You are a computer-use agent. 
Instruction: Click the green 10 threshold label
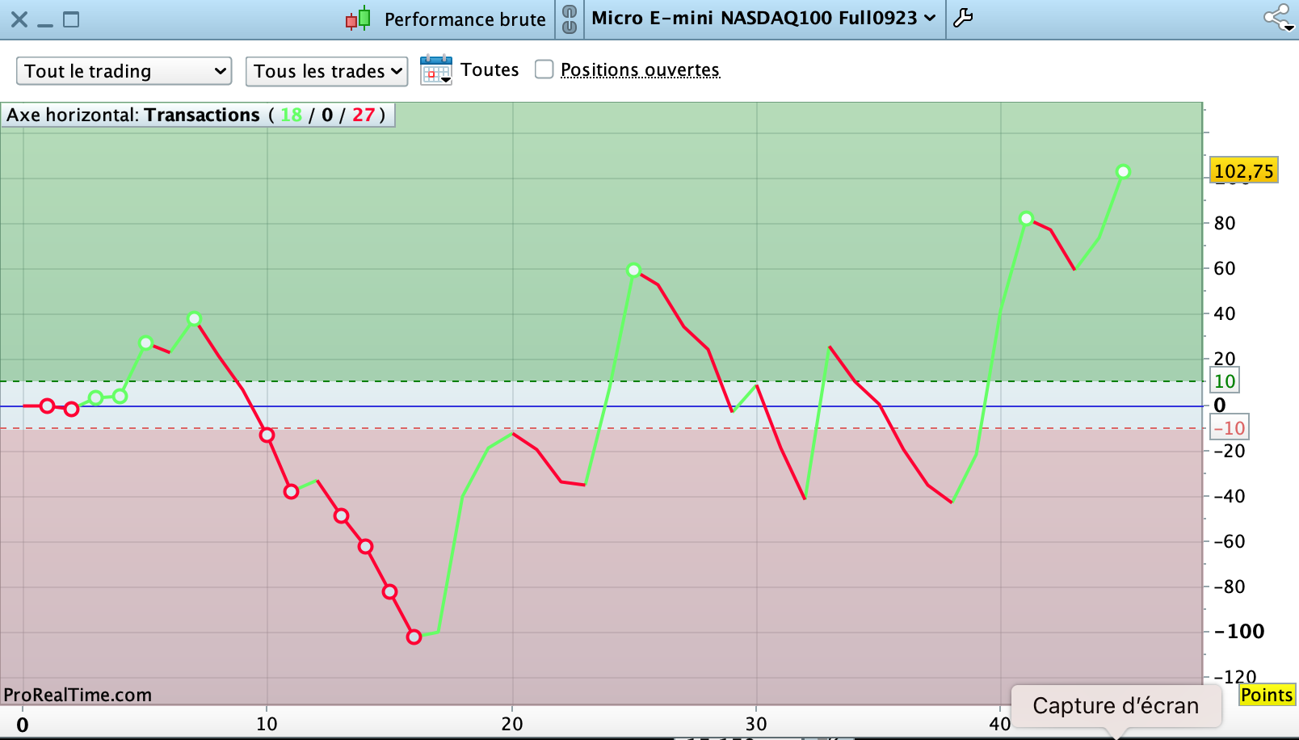tap(1225, 381)
